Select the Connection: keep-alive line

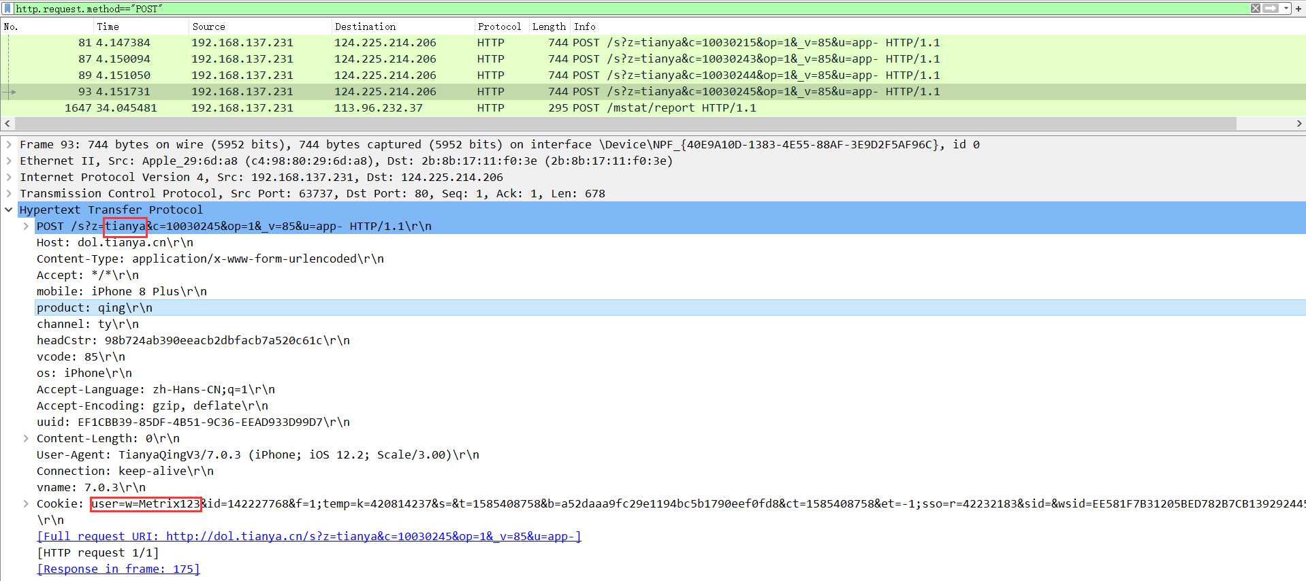125,471
